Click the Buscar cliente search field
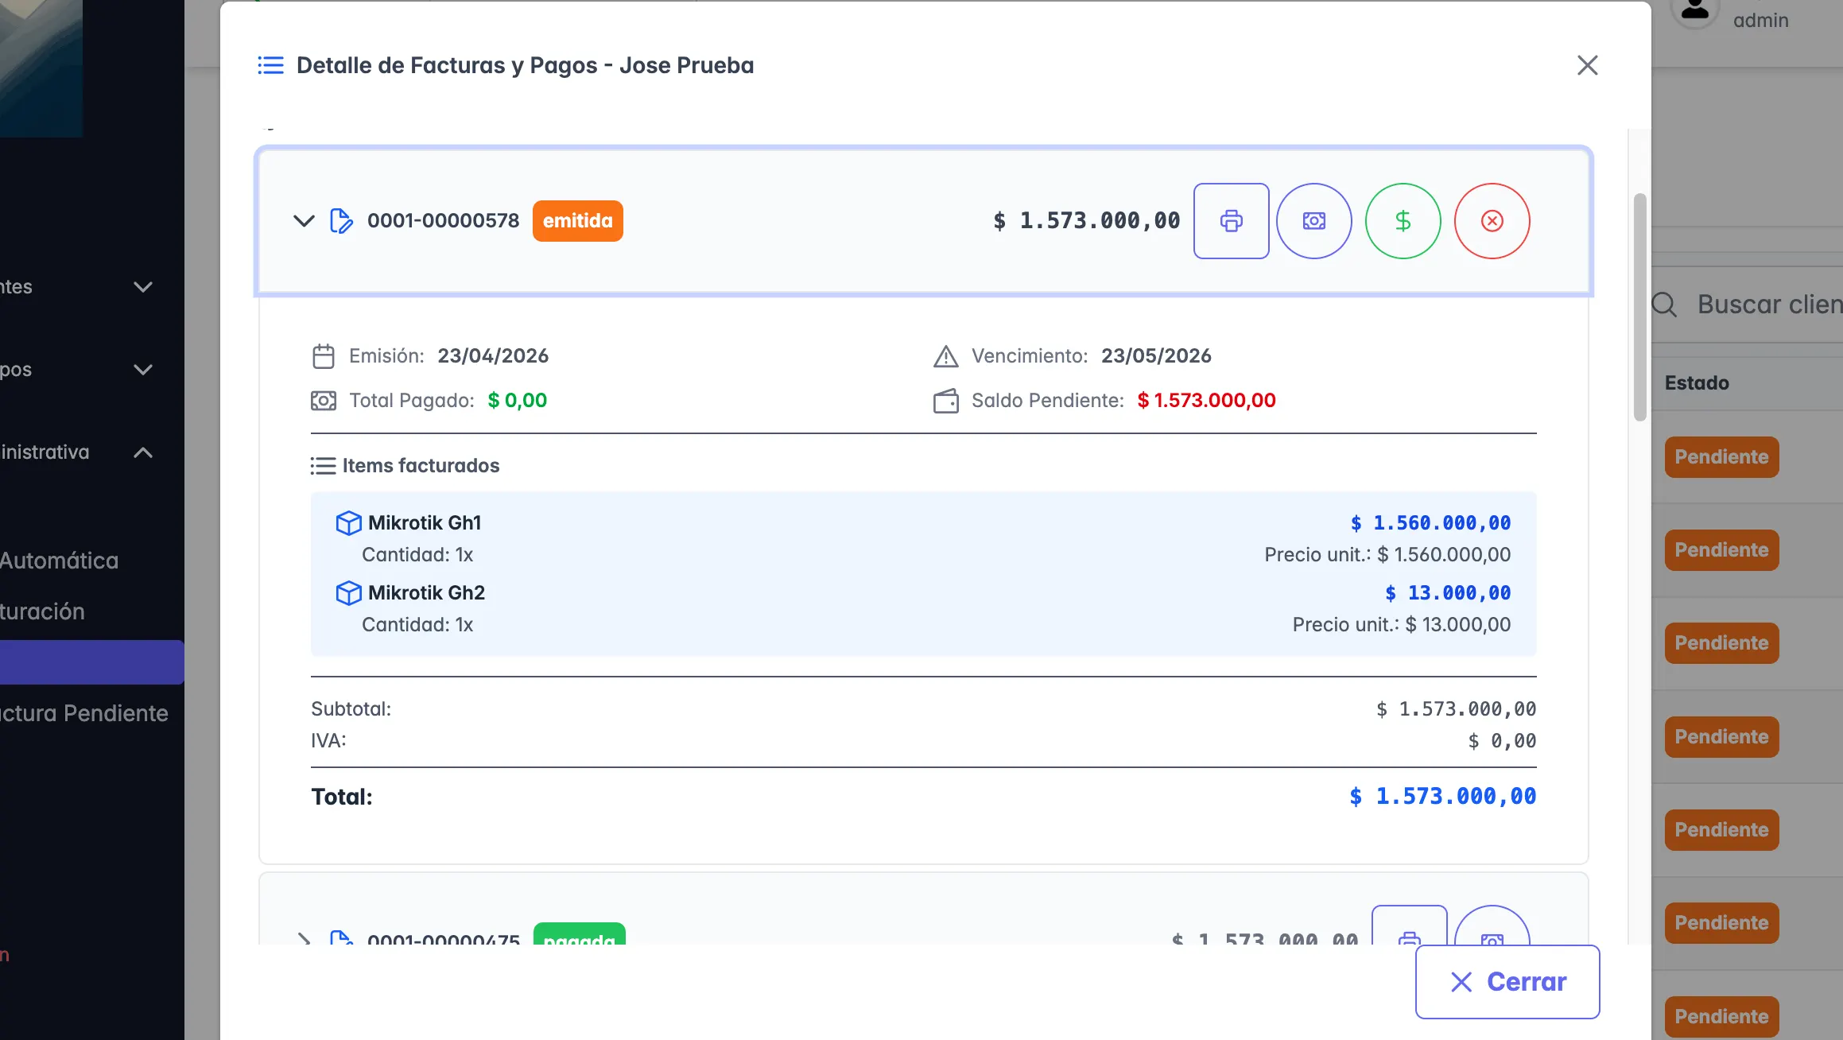 click(1769, 305)
